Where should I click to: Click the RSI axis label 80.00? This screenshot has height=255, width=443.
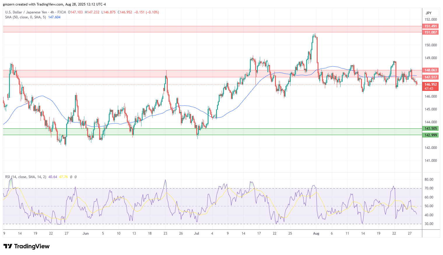point(429,180)
